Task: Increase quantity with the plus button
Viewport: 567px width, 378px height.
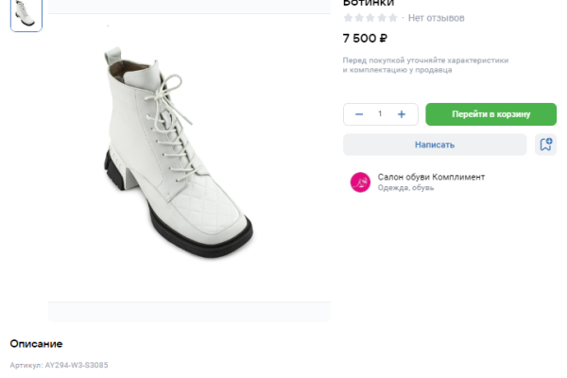Action: pos(402,114)
